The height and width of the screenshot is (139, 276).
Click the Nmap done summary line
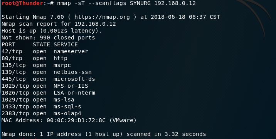click(x=104, y=134)
